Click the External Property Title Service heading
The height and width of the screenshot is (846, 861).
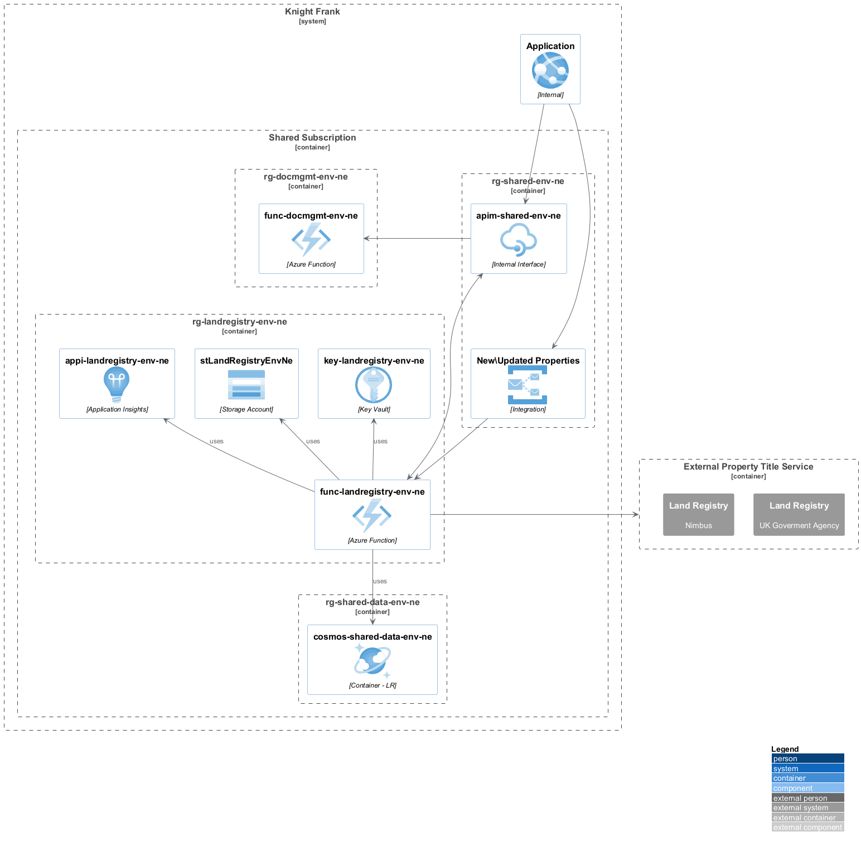[748, 467]
